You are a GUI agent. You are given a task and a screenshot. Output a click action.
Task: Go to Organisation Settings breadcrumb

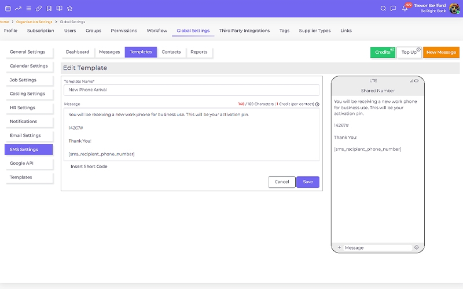coord(34,22)
